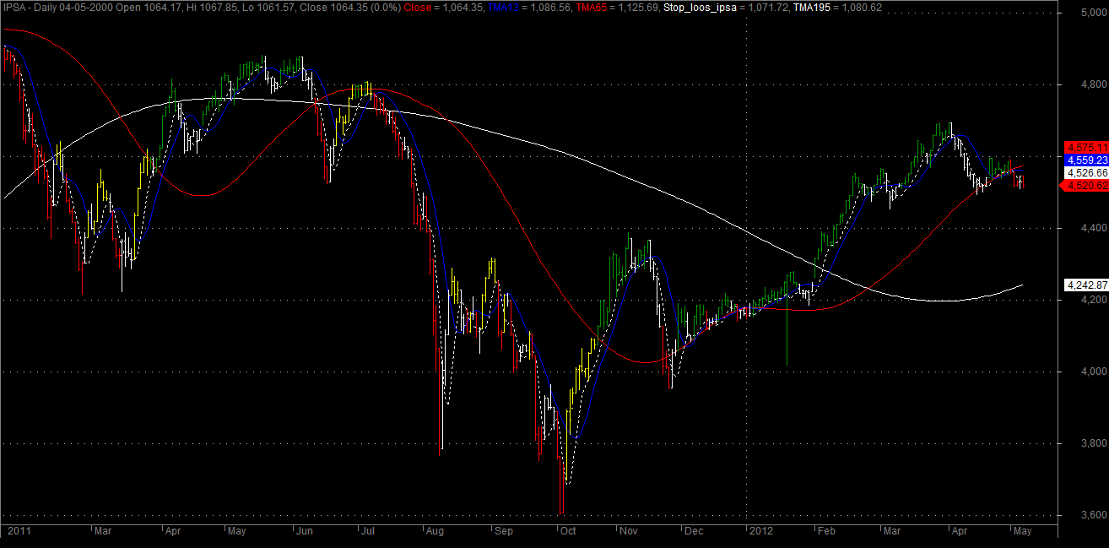The height and width of the screenshot is (548, 1109).
Task: Click the blue 4,559.23 value tag
Action: coord(1086,160)
